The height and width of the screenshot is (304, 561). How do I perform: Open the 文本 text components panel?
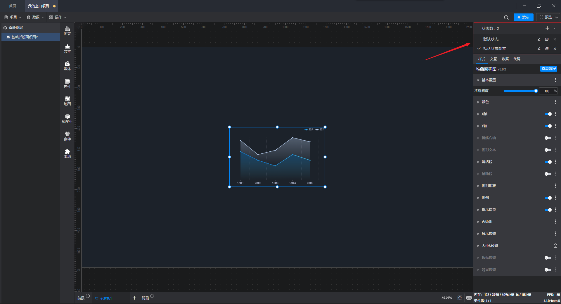pos(67,48)
